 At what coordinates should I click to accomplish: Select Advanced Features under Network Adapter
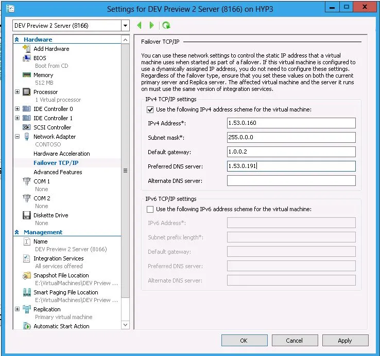pos(58,172)
